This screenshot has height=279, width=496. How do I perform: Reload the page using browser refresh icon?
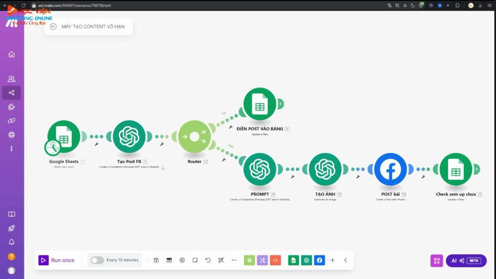pyautogui.click(x=24, y=5)
